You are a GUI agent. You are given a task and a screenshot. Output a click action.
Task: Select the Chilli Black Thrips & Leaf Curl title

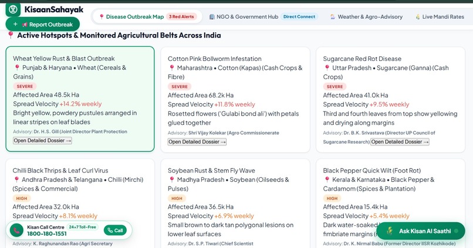click(60, 171)
